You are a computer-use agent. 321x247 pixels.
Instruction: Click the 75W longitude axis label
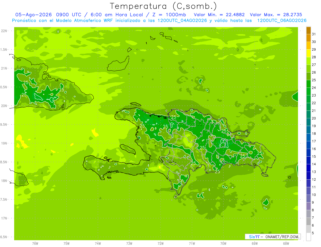(67, 243)
